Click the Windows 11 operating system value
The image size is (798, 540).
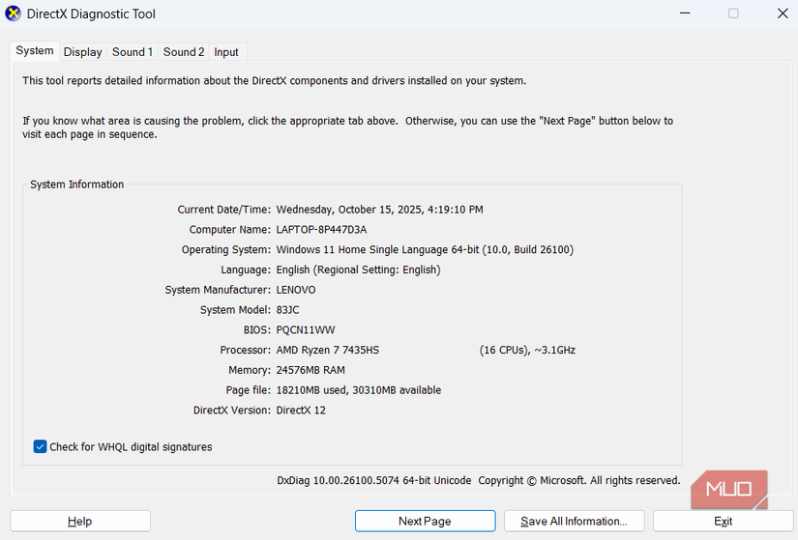425,250
